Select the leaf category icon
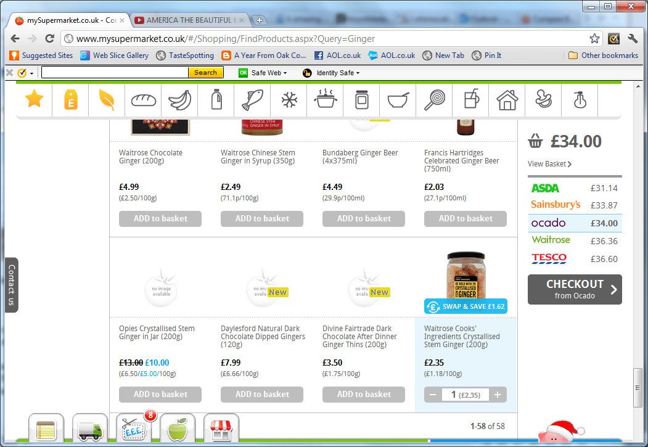Image resolution: width=648 pixels, height=447 pixels. pos(107,99)
